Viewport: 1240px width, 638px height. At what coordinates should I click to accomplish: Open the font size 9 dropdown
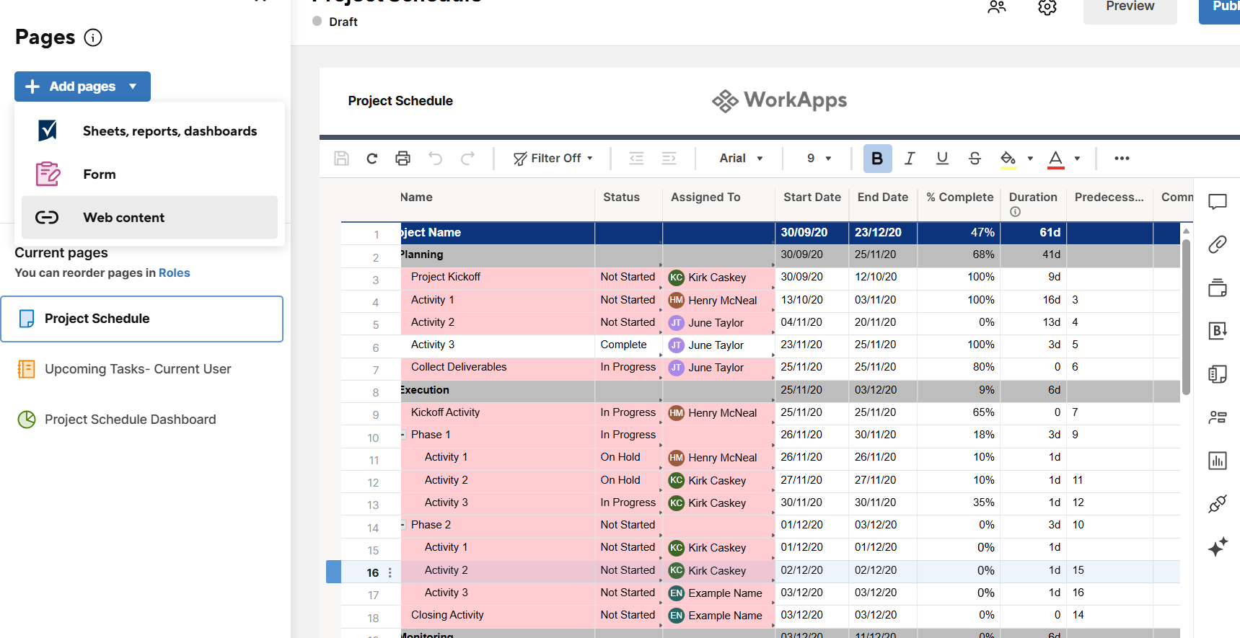819,159
